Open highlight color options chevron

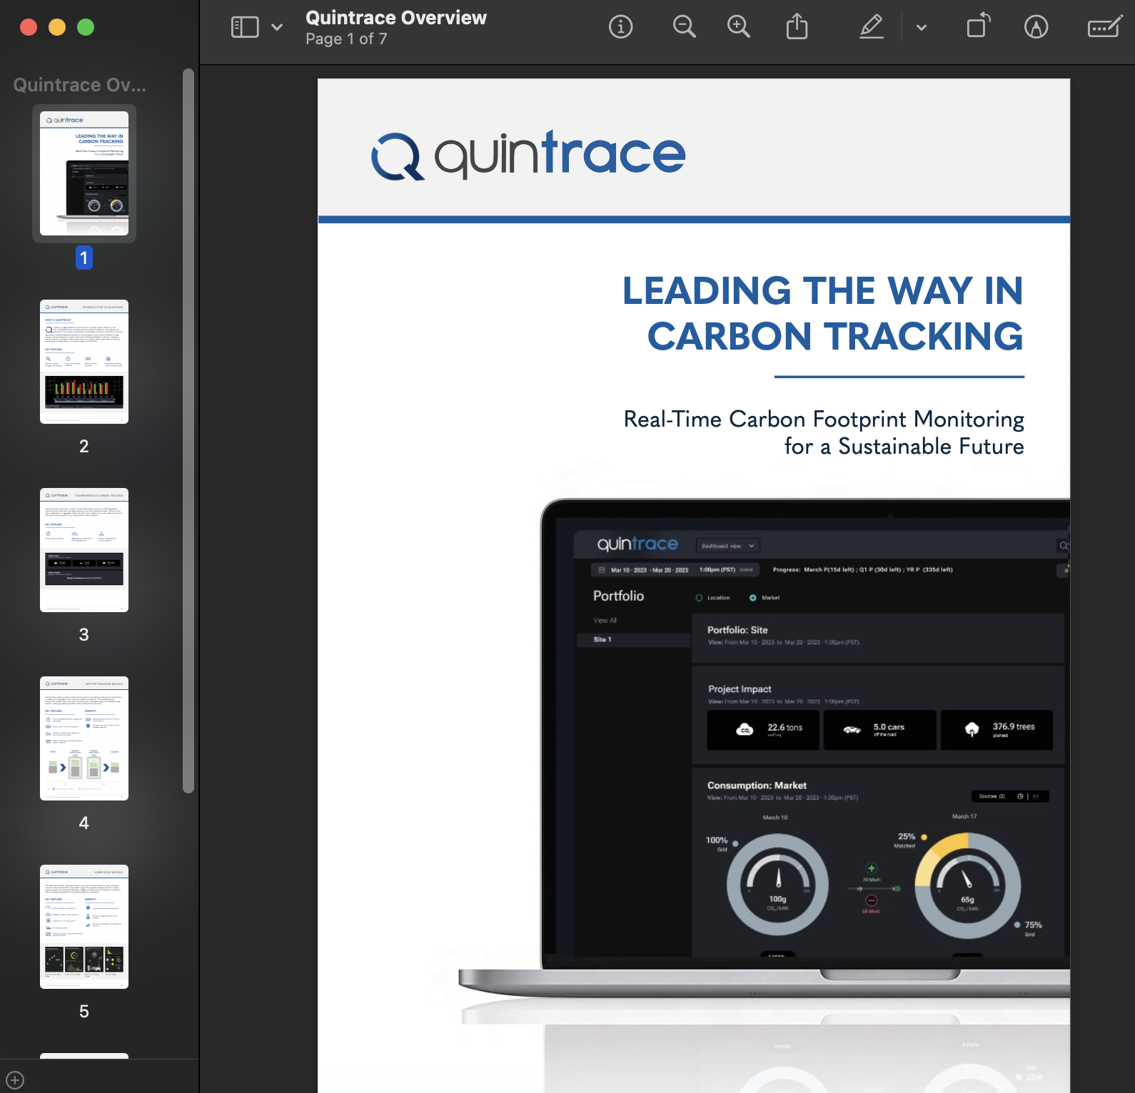(922, 28)
